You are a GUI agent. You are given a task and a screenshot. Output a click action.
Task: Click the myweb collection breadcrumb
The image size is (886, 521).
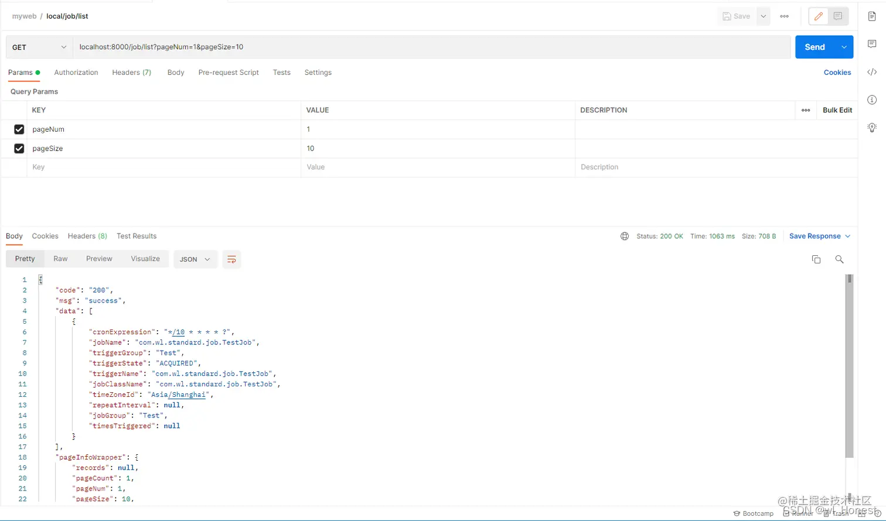pyautogui.click(x=24, y=16)
